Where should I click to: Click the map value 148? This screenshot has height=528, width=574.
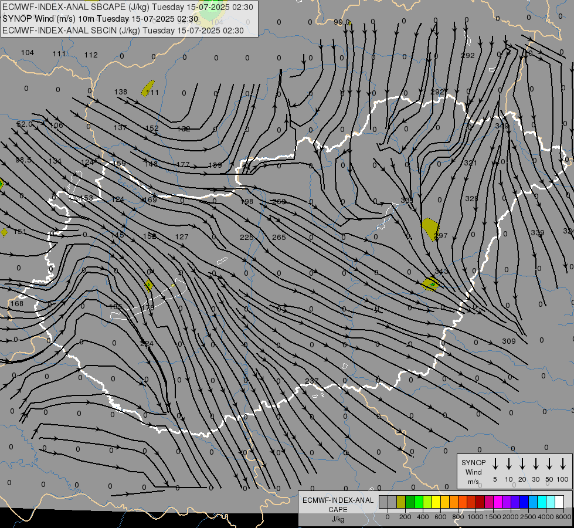tap(151, 164)
